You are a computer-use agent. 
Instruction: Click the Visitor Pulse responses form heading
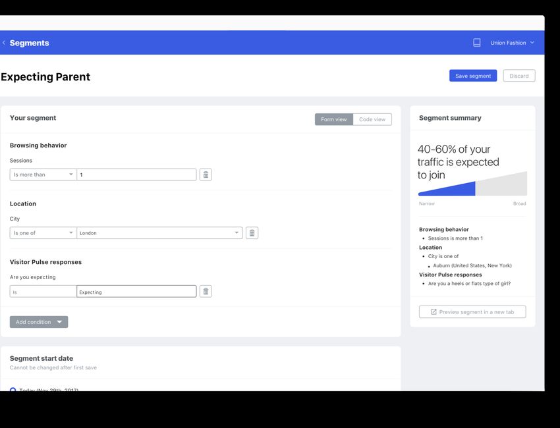[45, 262]
